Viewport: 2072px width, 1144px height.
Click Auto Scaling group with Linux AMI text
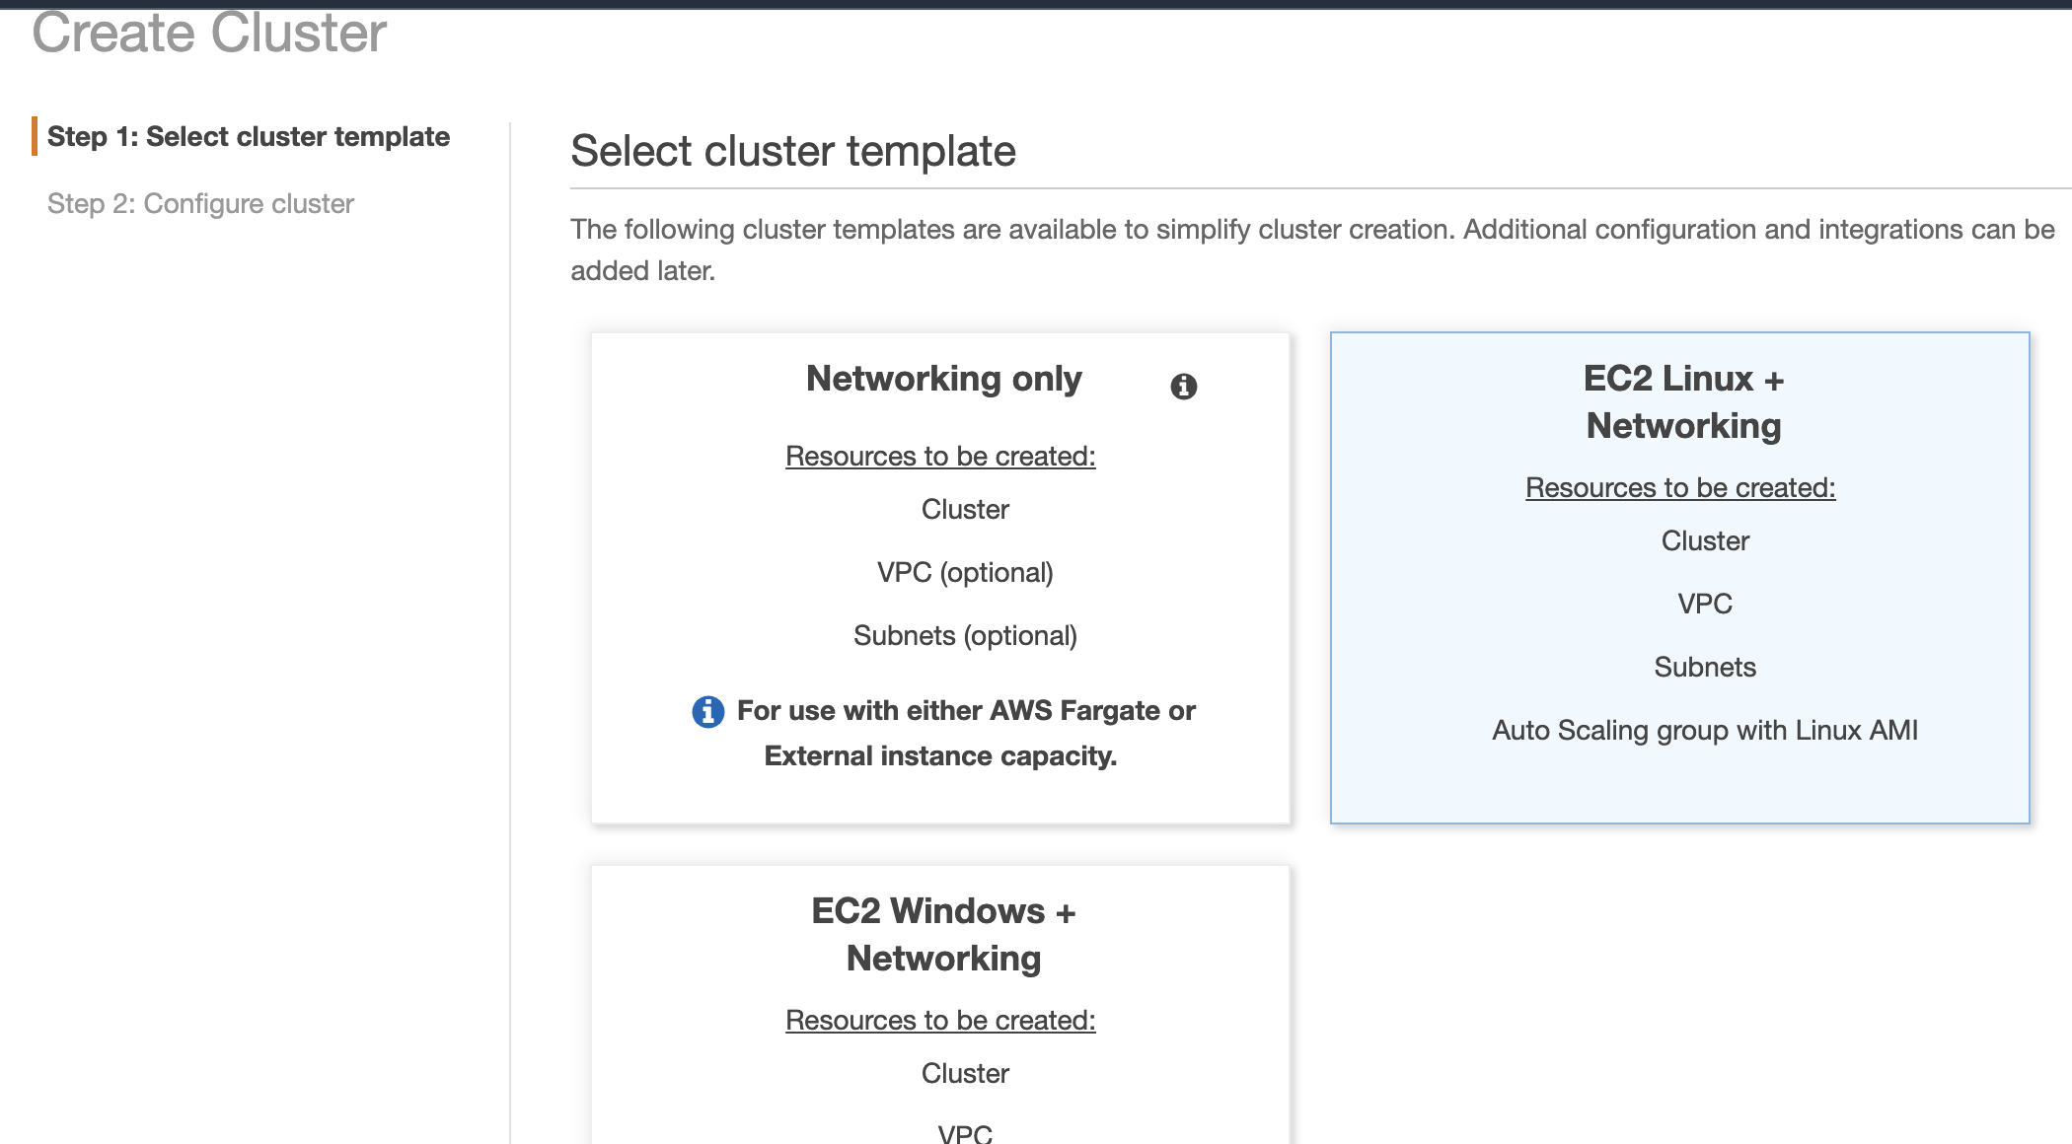coord(1704,731)
